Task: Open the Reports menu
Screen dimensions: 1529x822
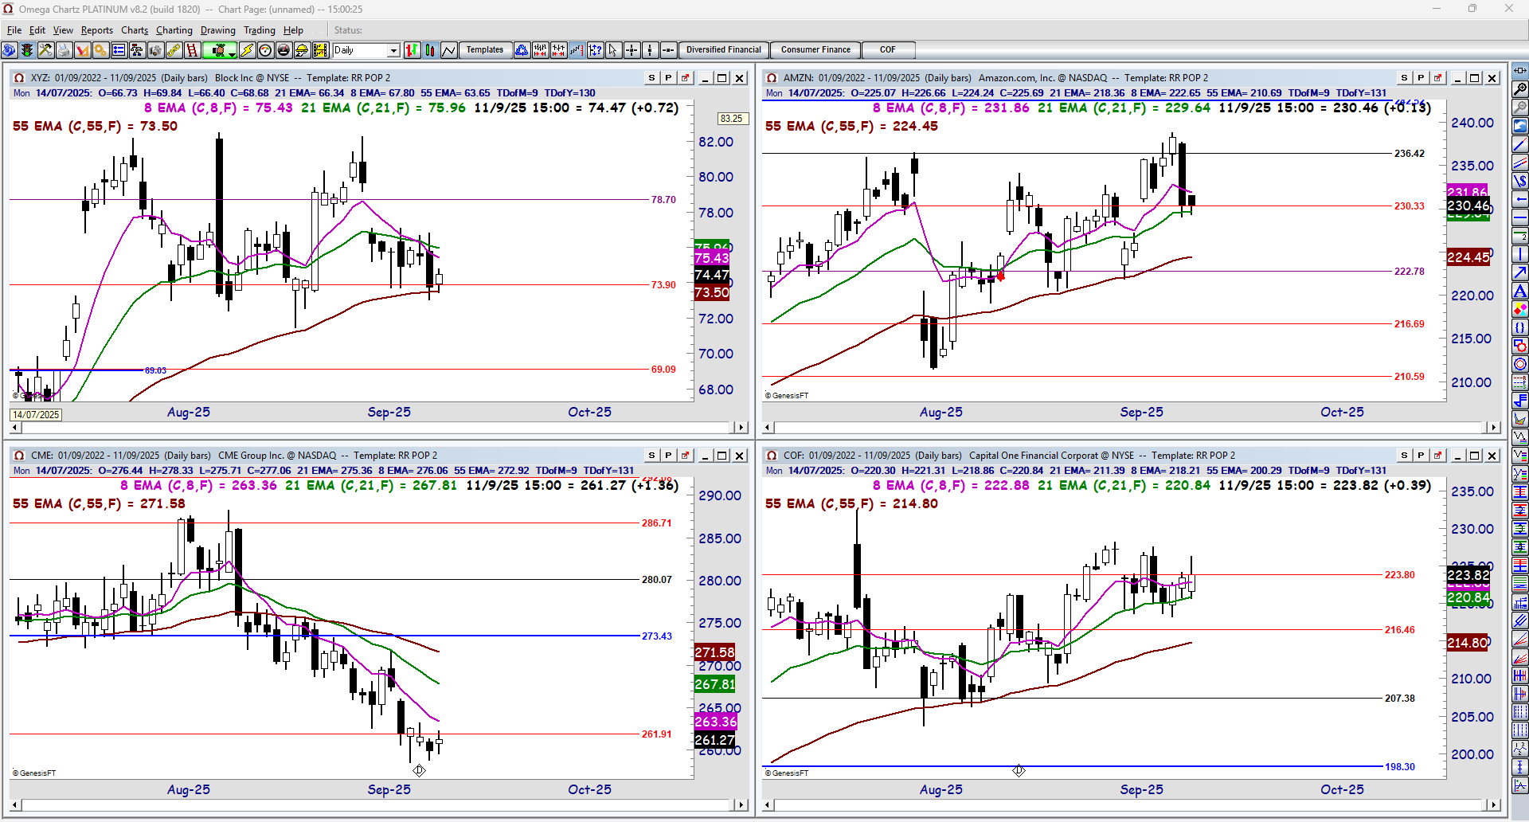Action: coord(97,30)
